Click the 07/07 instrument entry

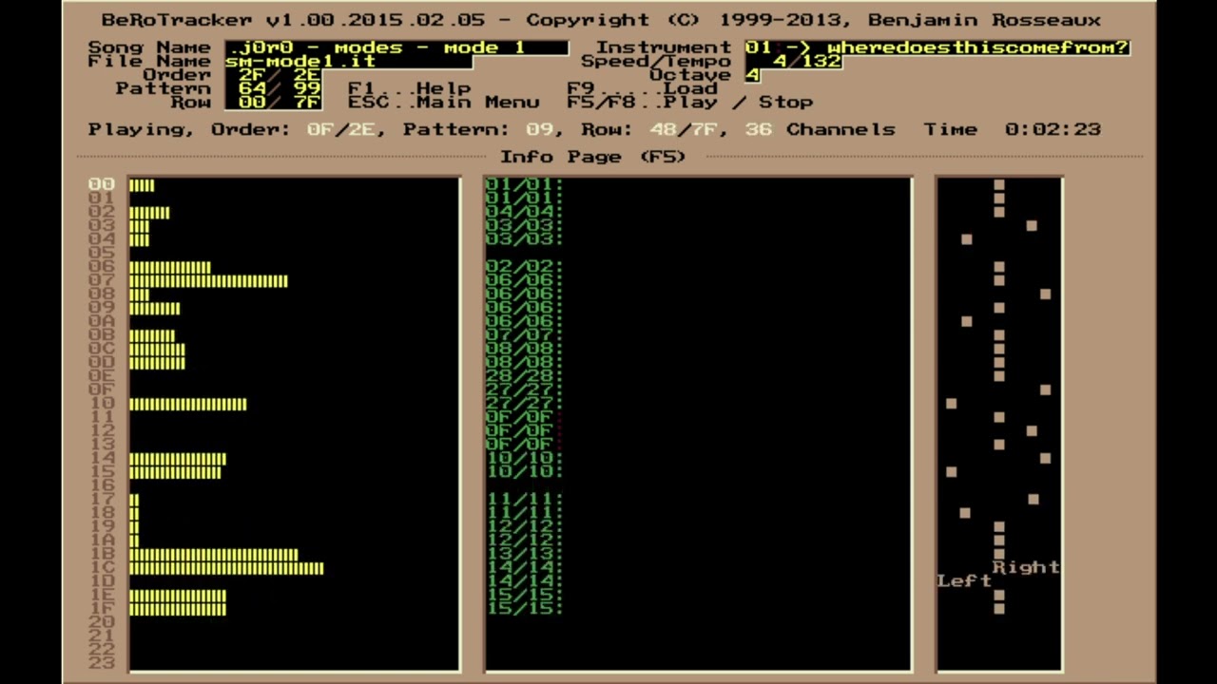(522, 335)
